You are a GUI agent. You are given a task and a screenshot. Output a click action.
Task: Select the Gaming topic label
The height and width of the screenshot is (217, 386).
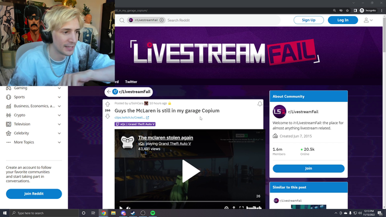[21, 88]
